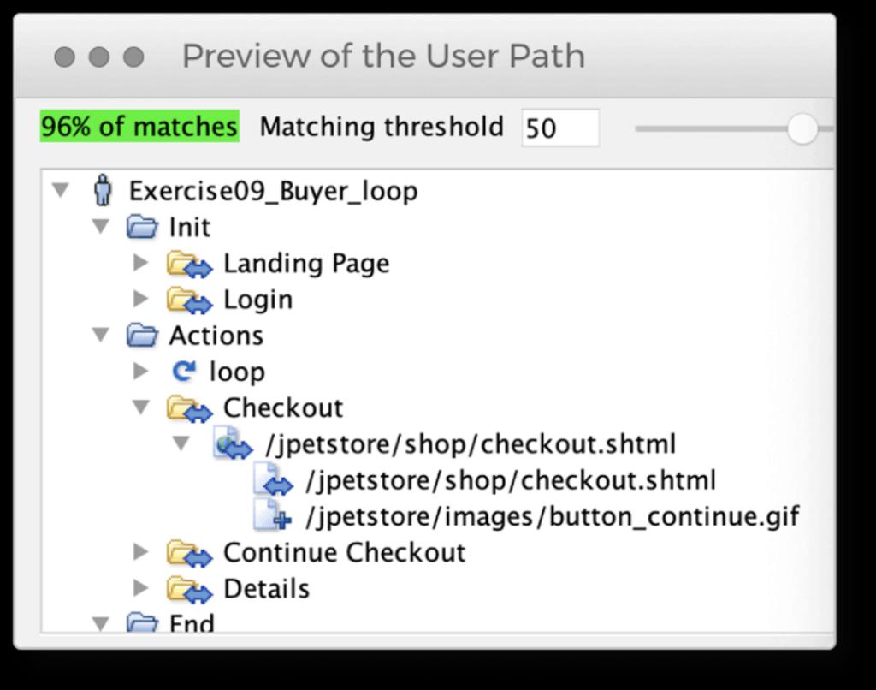876x690 pixels.
Task: Expand the Landing Page node
Action: point(142,263)
